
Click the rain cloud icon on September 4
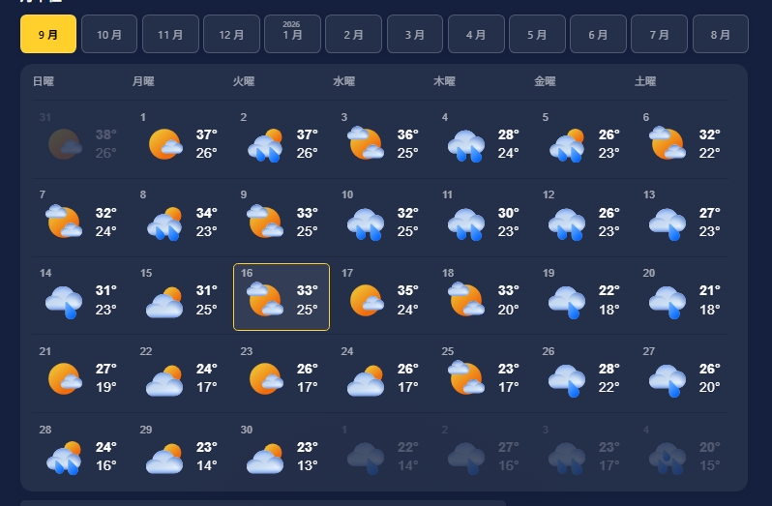[466, 146]
